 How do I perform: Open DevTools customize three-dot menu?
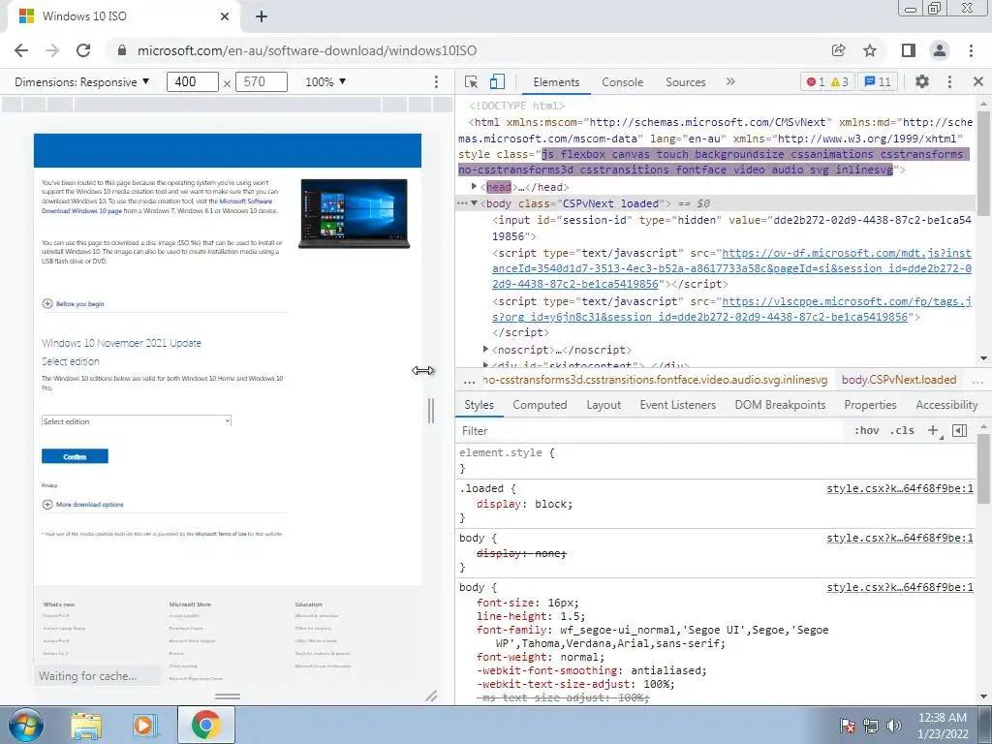click(949, 81)
